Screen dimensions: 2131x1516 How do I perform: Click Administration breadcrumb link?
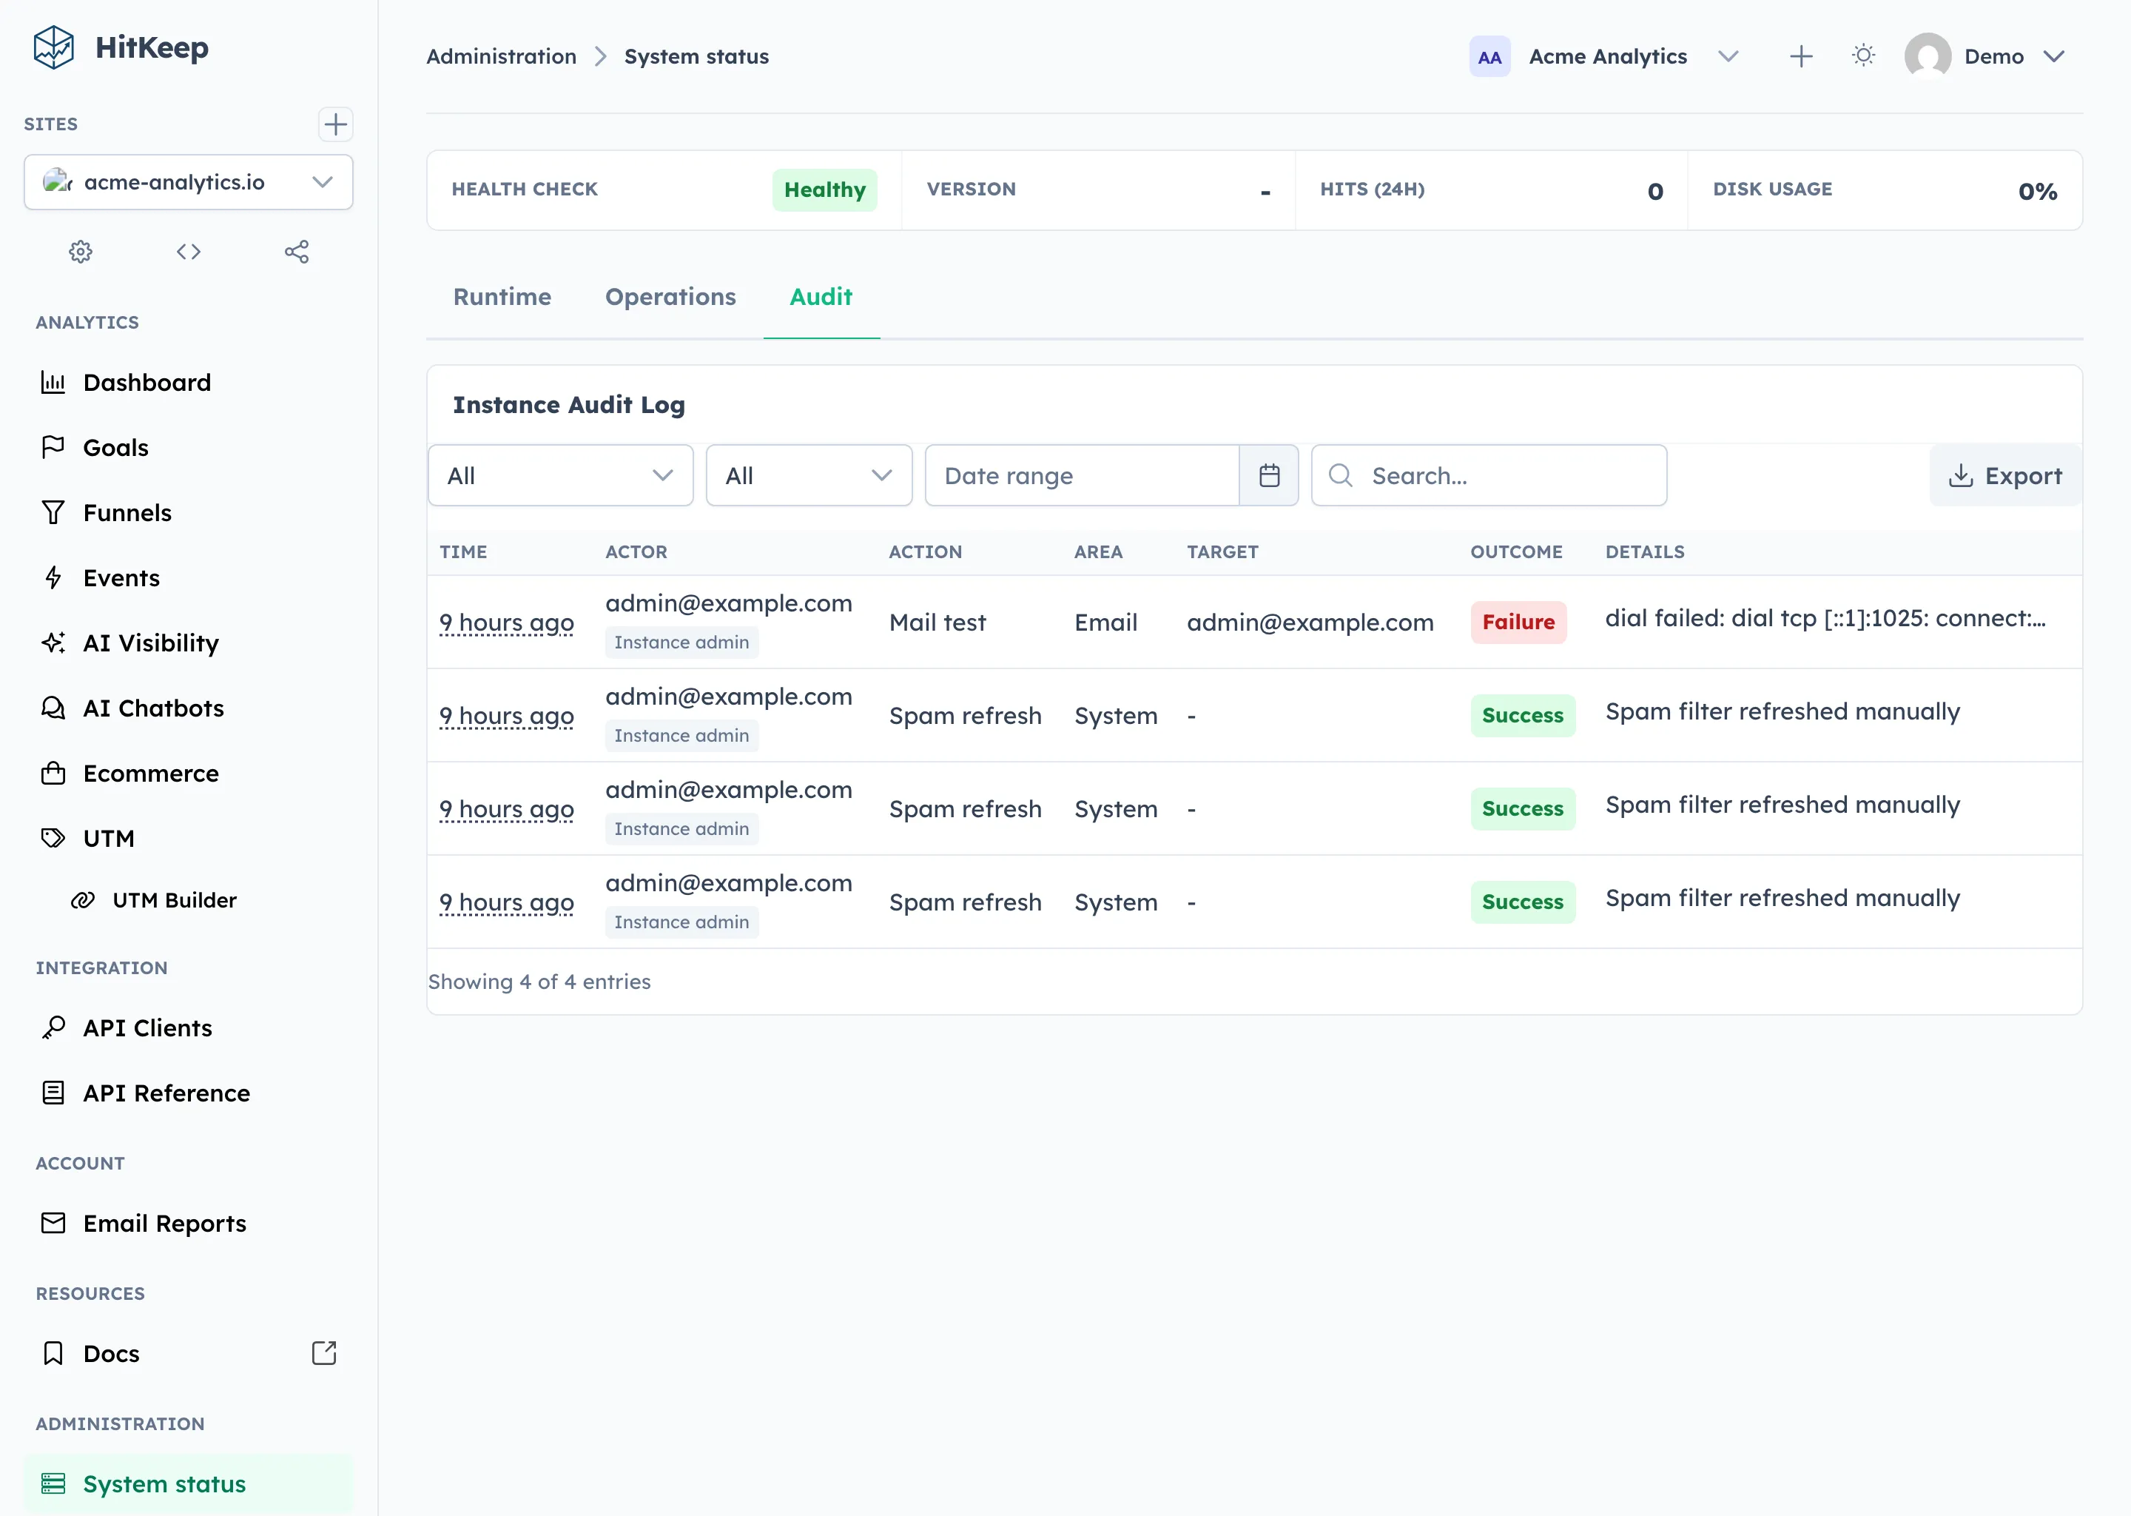(501, 57)
